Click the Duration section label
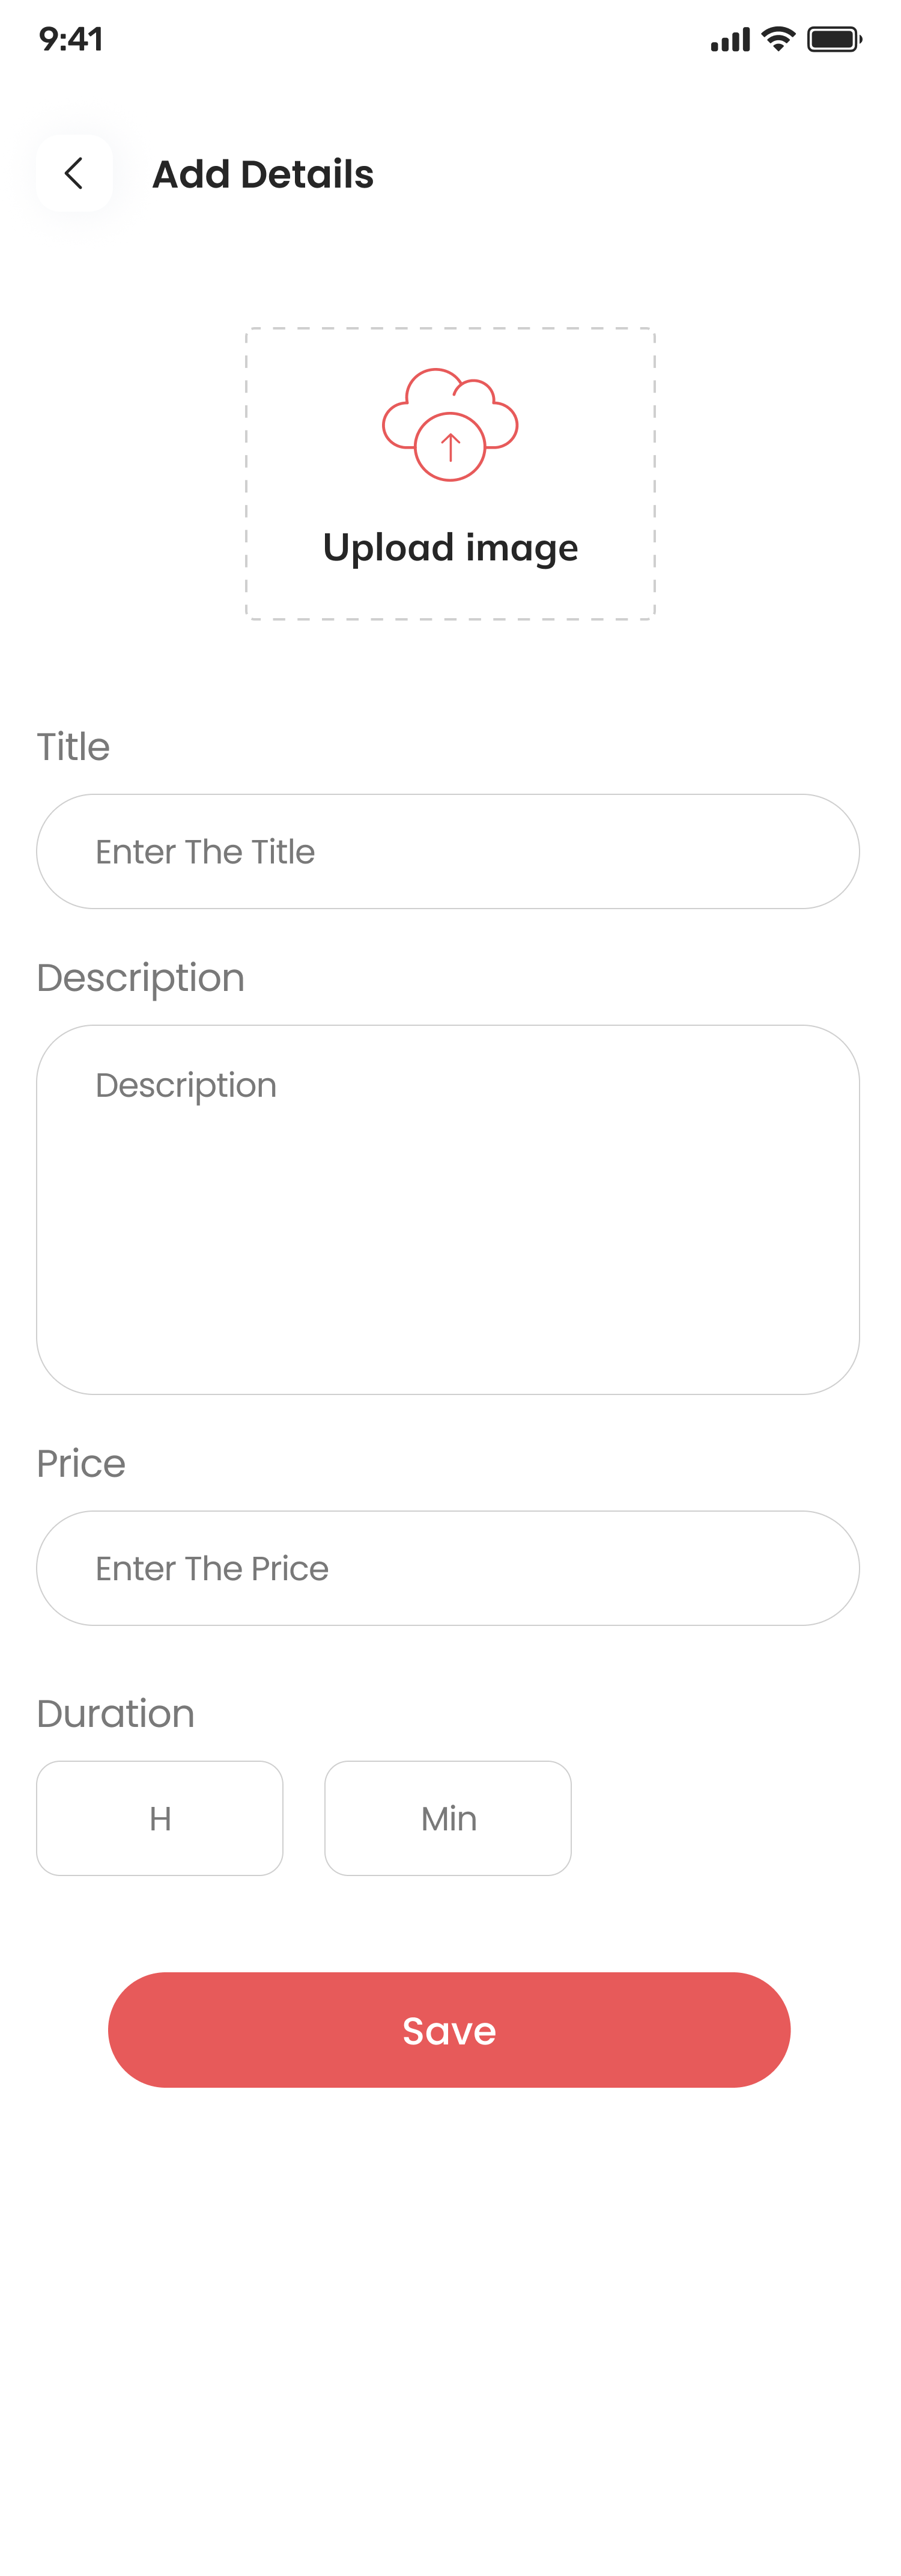Image resolution: width=901 pixels, height=2576 pixels. click(x=116, y=1713)
